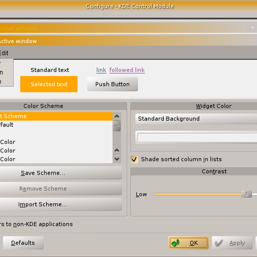Click the active window title bar preview
The height and width of the screenshot is (257, 257).
click(x=128, y=40)
